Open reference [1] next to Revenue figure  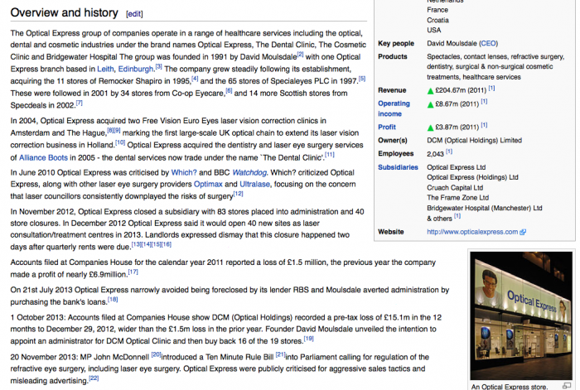coord(491,89)
